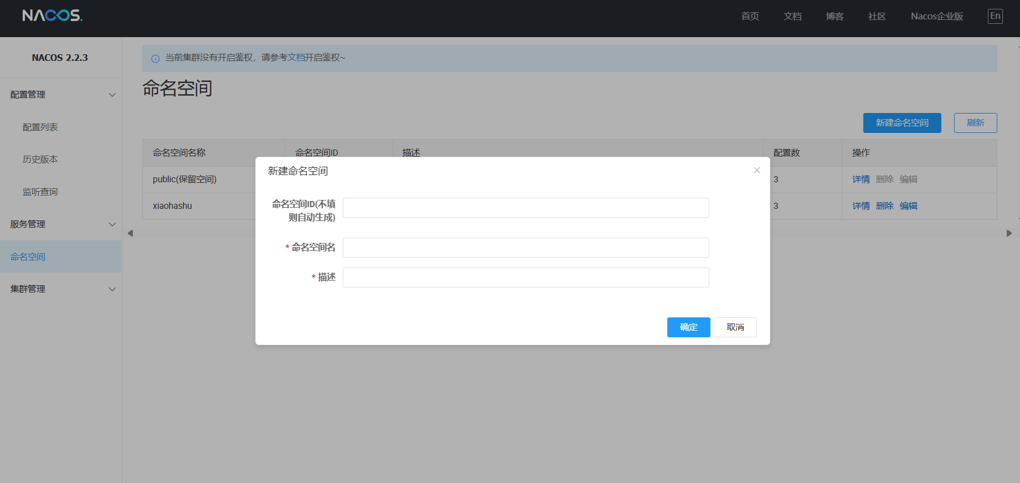This screenshot has height=483, width=1020.
Task: Click the left scroll arrow under the table
Action: 130,233
